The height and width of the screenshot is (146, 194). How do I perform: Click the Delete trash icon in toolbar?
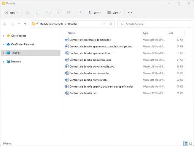coord(79,13)
